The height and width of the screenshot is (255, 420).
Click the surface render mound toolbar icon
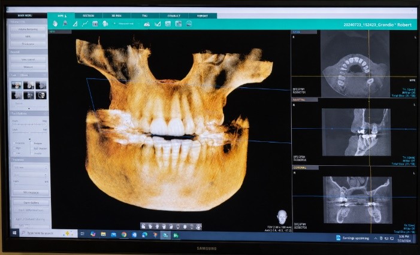point(147,24)
